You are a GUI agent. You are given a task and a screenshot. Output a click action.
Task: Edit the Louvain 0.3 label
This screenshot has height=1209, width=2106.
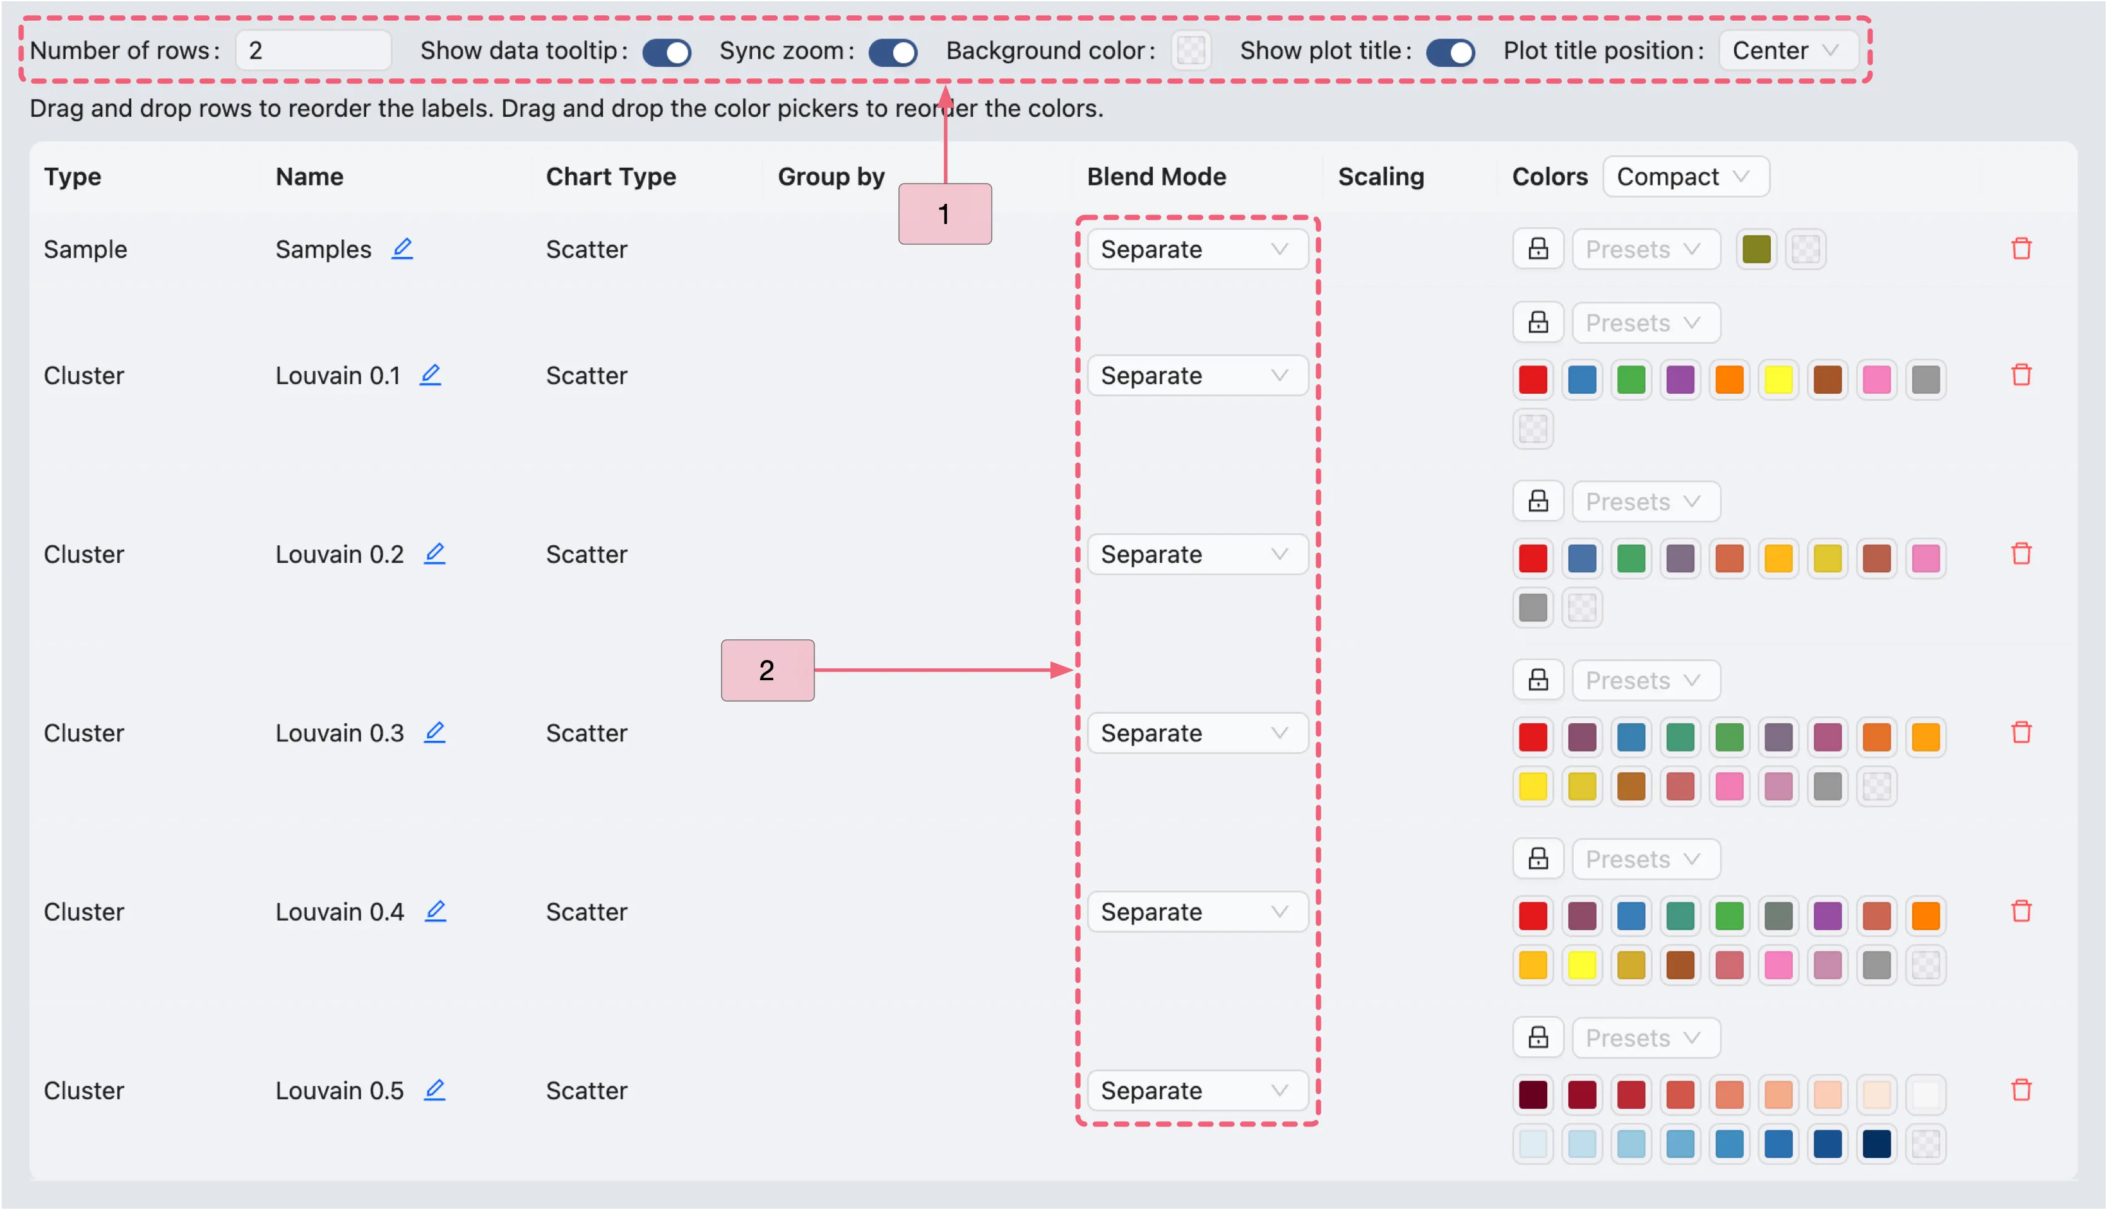pyautogui.click(x=436, y=733)
